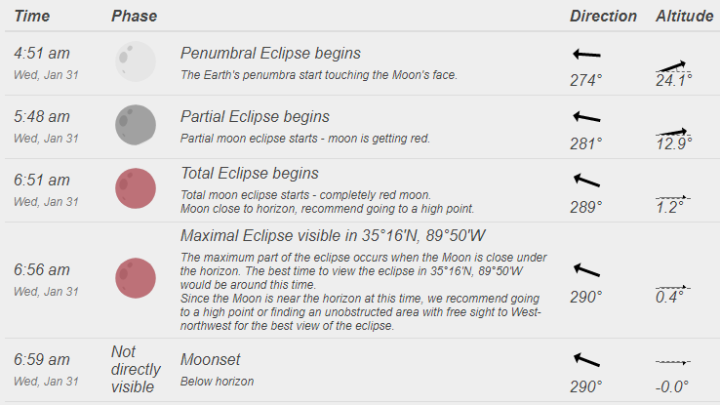The width and height of the screenshot is (720, 405).
Task: Click the altitude indicator at 1.2°
Action: pos(673,198)
